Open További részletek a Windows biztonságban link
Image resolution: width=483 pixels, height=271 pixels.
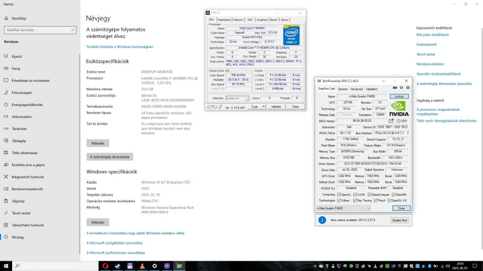point(120,47)
